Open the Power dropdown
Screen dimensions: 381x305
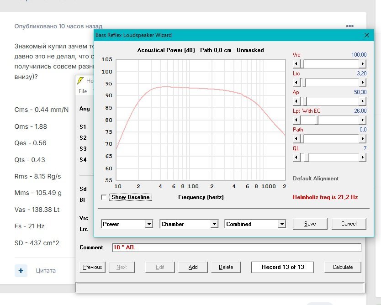pos(149,224)
